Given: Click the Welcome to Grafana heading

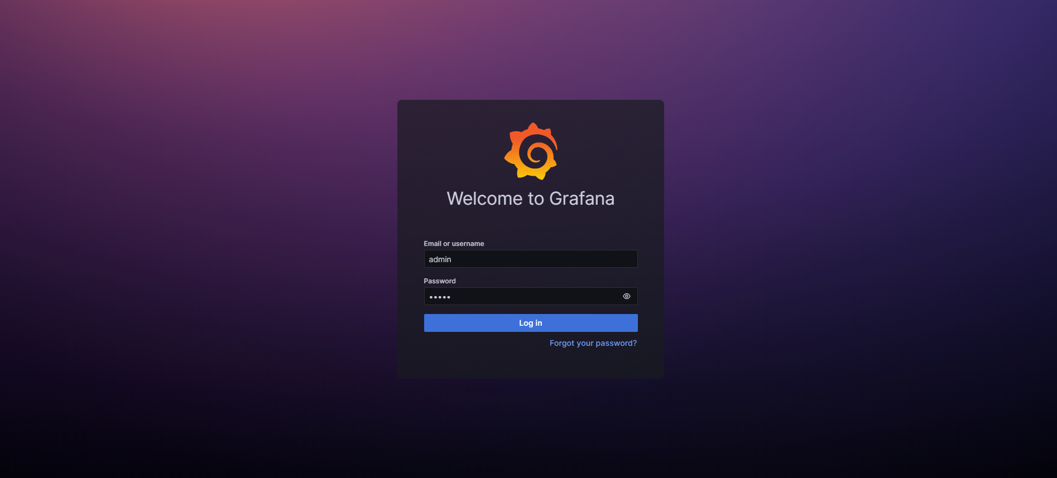Looking at the screenshot, I should click(530, 199).
